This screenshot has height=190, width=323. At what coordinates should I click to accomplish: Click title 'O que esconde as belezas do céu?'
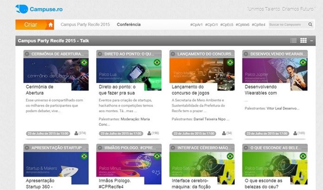(x=264, y=184)
